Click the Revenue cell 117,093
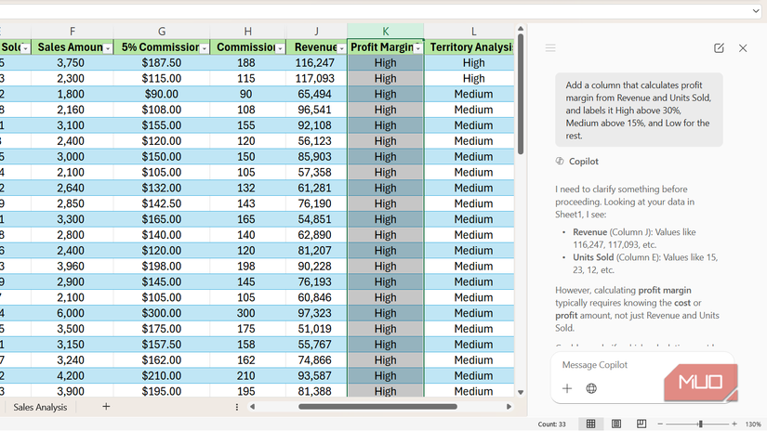Image resolution: width=767 pixels, height=431 pixels. 316,78
